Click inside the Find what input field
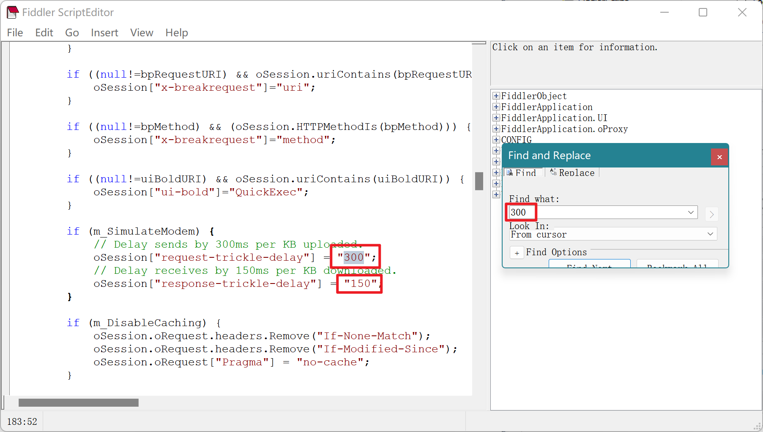This screenshot has height=432, width=763. click(592, 212)
